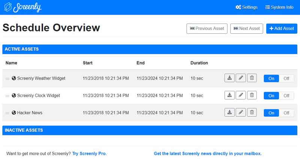300x159 pixels.
Task: Click drag handle of Screenly Weather Widget
Action: (x=7, y=79)
